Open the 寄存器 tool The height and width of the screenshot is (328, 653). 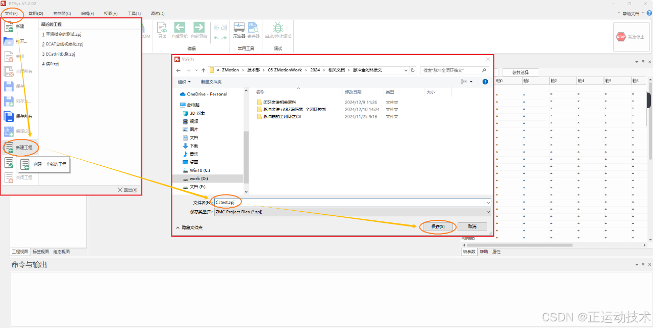[254, 30]
